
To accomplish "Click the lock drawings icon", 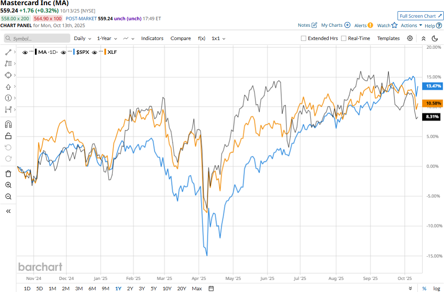I will click(8, 136).
